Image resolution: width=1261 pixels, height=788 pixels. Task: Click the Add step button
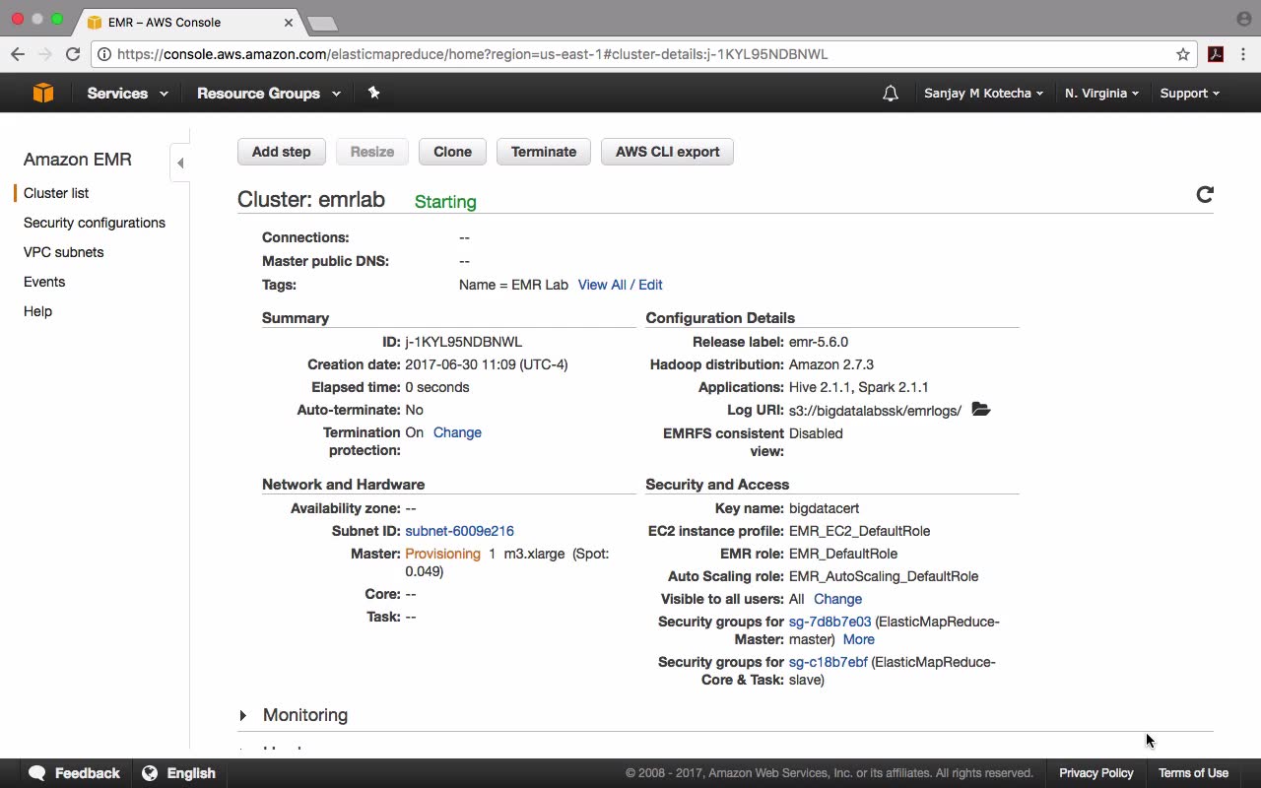pos(281,152)
